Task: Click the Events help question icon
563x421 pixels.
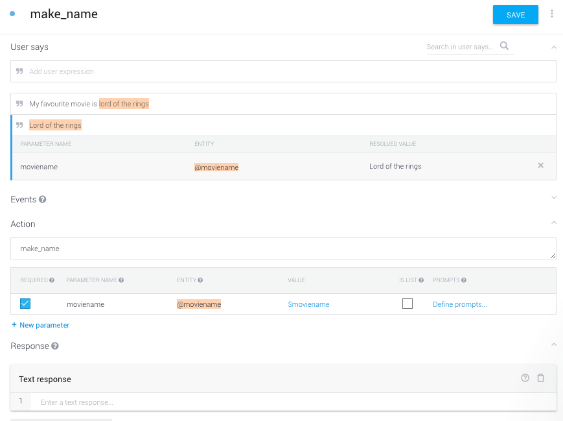Action: point(43,199)
